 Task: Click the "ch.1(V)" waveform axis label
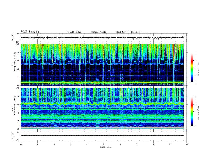pos(13,38)
